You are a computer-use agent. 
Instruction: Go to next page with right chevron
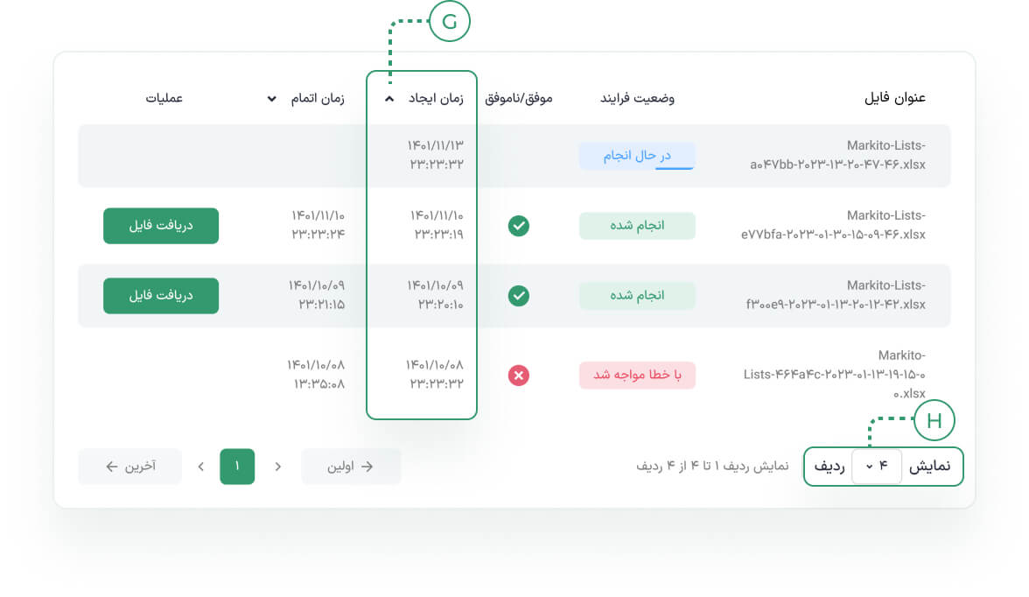(278, 467)
